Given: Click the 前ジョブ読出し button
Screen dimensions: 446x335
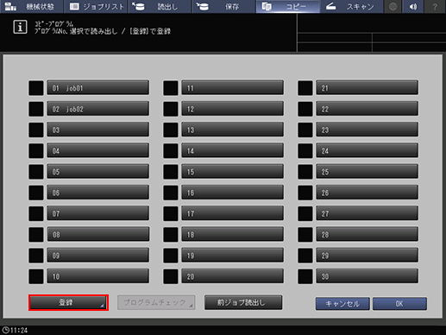Looking at the screenshot, I should (243, 302).
